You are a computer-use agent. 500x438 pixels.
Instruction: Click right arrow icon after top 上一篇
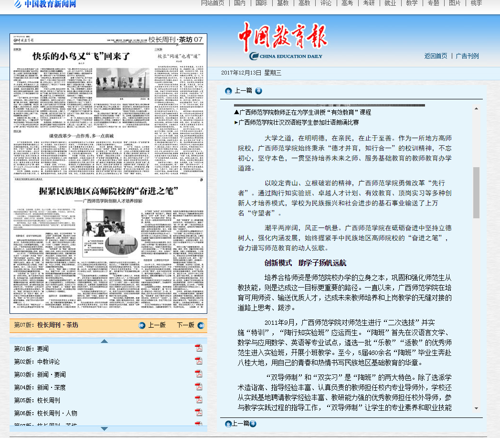click(259, 91)
